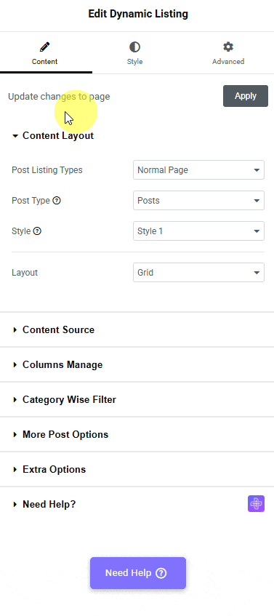Click the half-circle Style icon
This screenshot has height=616, width=274.
point(134,47)
